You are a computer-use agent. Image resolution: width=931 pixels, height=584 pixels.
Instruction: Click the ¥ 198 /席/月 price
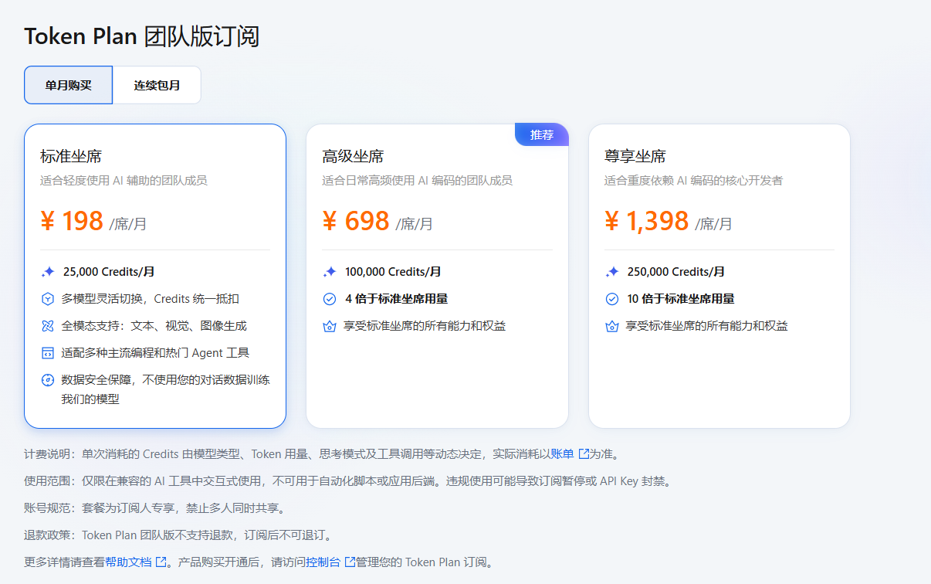click(93, 222)
